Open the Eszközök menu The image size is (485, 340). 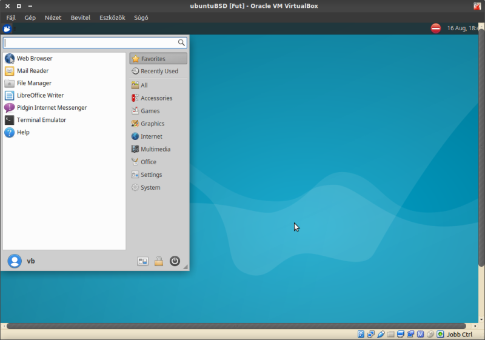click(x=112, y=18)
